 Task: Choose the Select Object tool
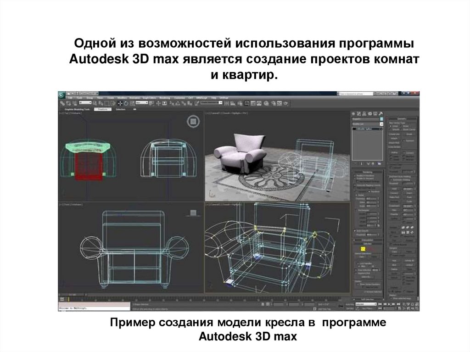[x=95, y=103]
